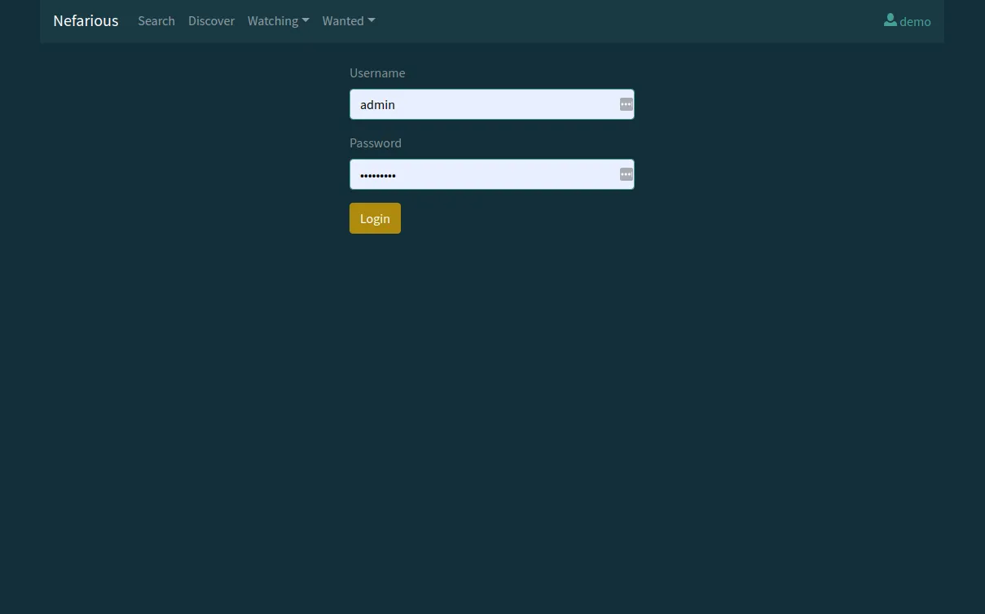Select the person silhouette icon in the navbar

click(890, 20)
